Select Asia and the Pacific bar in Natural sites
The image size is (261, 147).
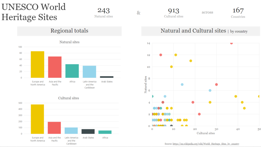(x=55, y=67)
